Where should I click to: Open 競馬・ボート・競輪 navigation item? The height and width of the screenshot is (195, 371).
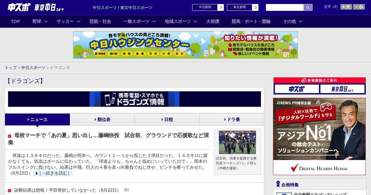click(x=251, y=21)
